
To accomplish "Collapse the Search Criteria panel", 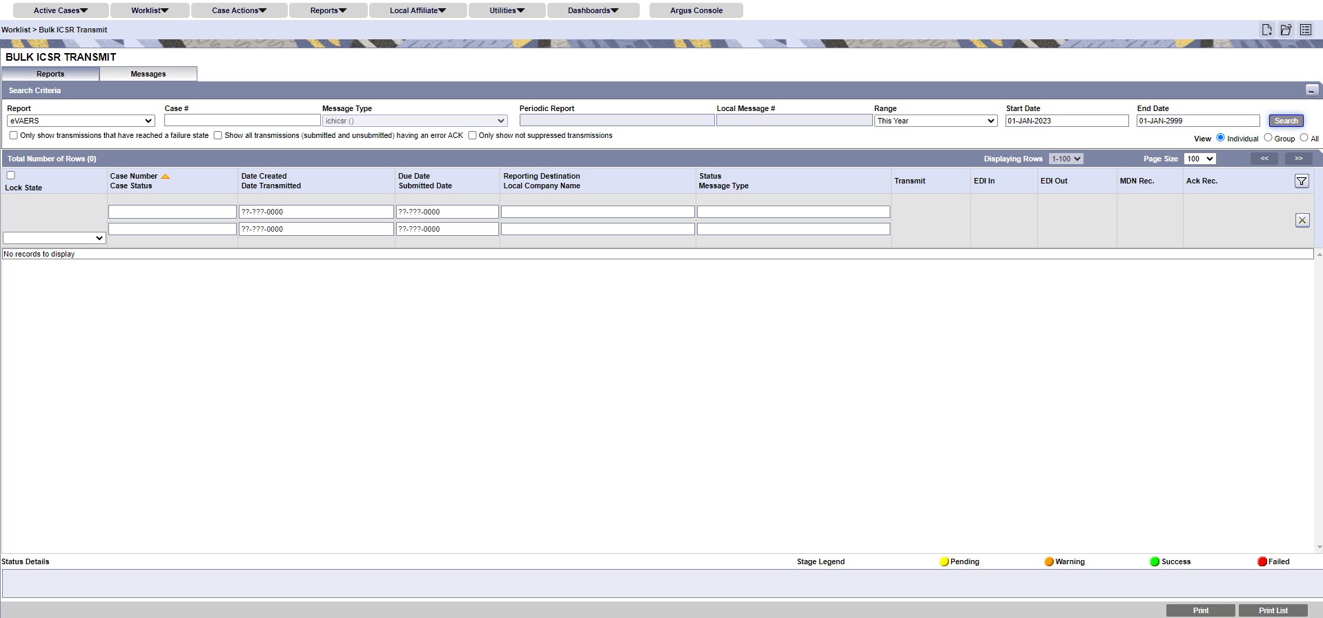I will [x=1311, y=90].
